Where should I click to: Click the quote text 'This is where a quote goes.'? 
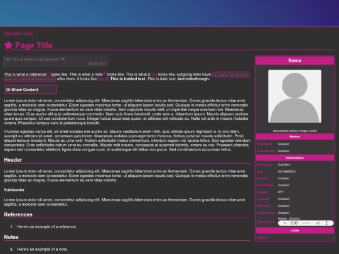(x=35, y=59)
